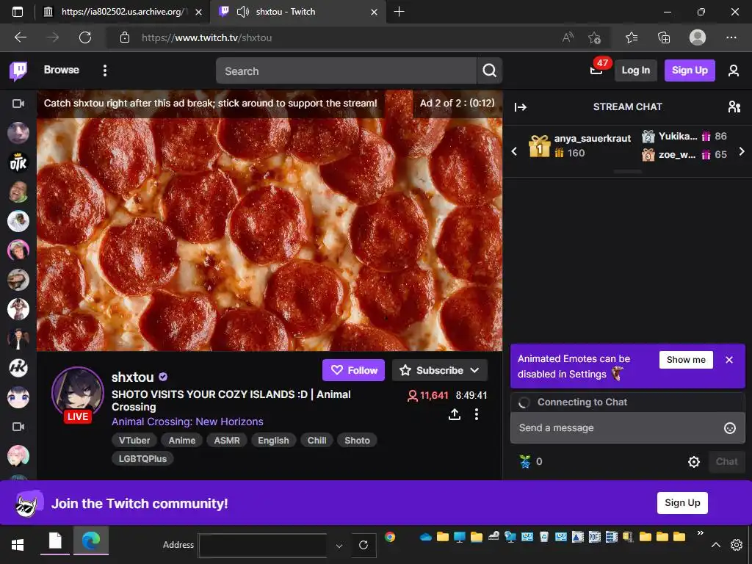Click the search magnifier button
The width and height of the screenshot is (752, 564).
pos(490,71)
